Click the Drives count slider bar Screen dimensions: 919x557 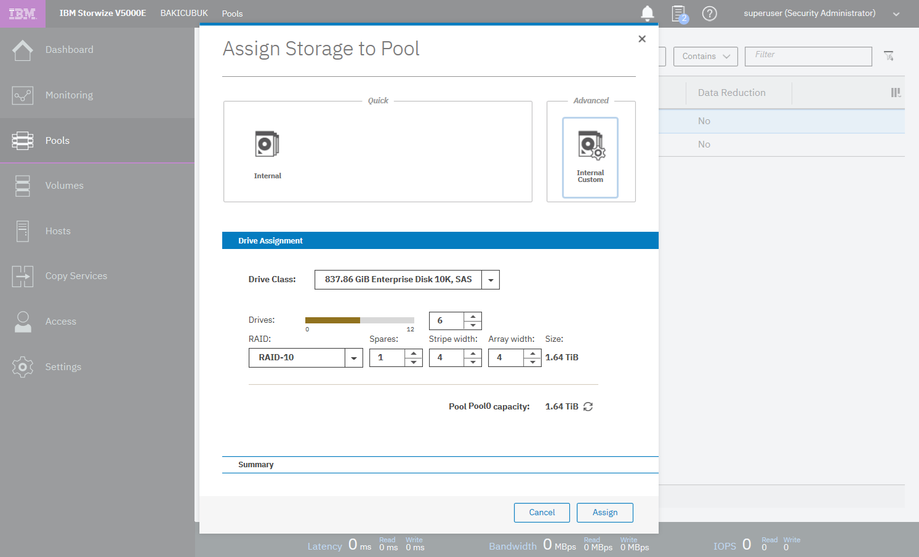(359, 320)
